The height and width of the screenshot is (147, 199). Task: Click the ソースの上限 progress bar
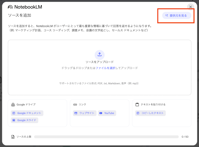coord(106,137)
